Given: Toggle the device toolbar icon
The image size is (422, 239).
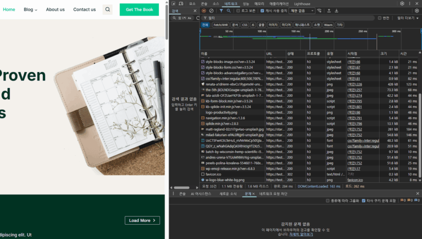Looking at the screenshot, I should [x=182, y=4].
